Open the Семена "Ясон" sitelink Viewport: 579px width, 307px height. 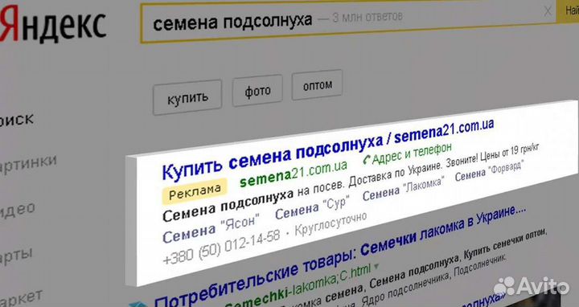click(x=211, y=228)
